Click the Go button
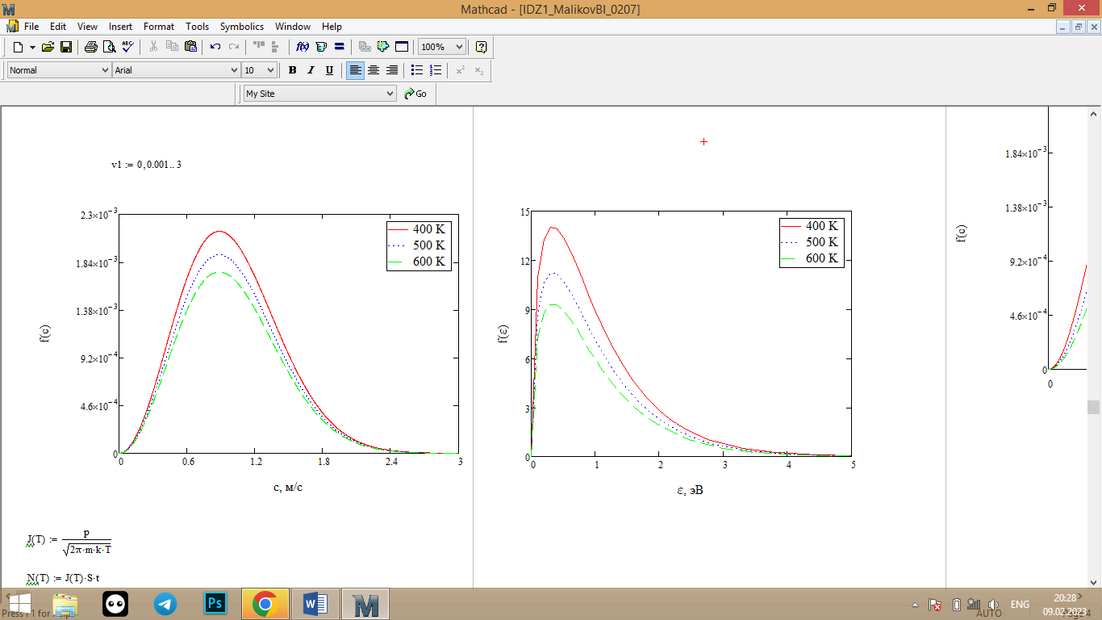 [415, 94]
